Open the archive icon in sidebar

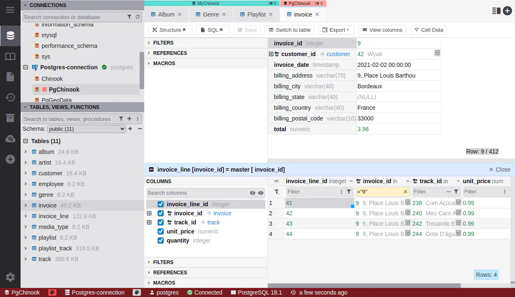pos(10,118)
